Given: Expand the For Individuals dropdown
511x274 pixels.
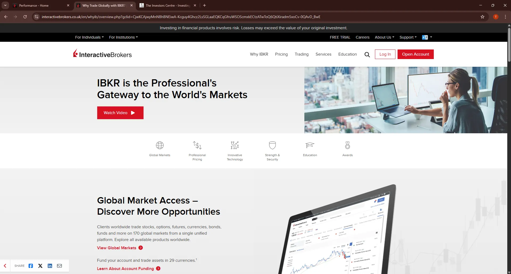Looking at the screenshot, I should coord(89,37).
